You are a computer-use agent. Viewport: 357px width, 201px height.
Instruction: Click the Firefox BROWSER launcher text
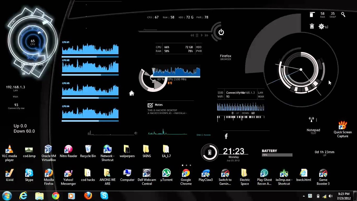point(226,57)
